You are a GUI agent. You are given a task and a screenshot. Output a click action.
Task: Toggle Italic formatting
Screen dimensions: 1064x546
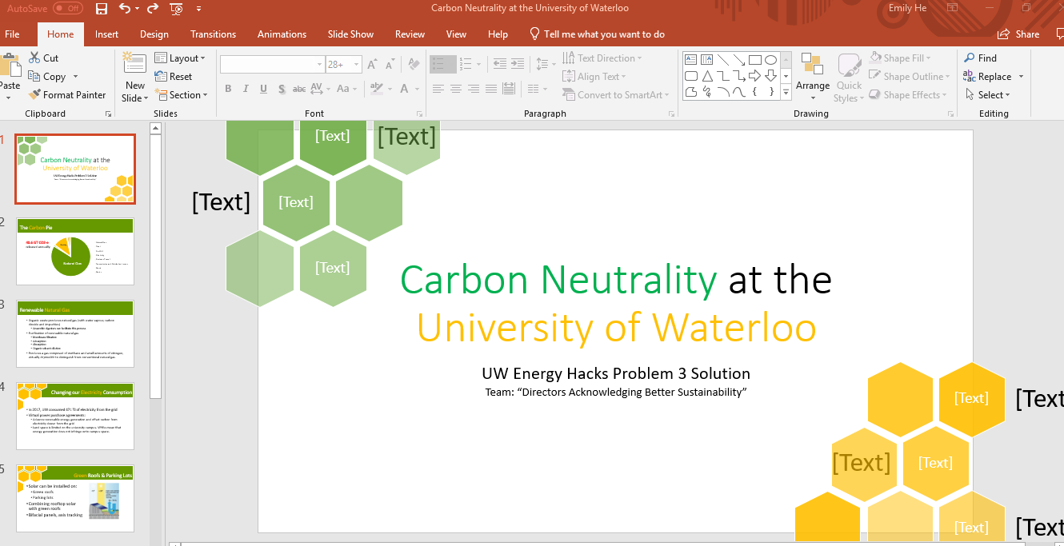(x=246, y=89)
